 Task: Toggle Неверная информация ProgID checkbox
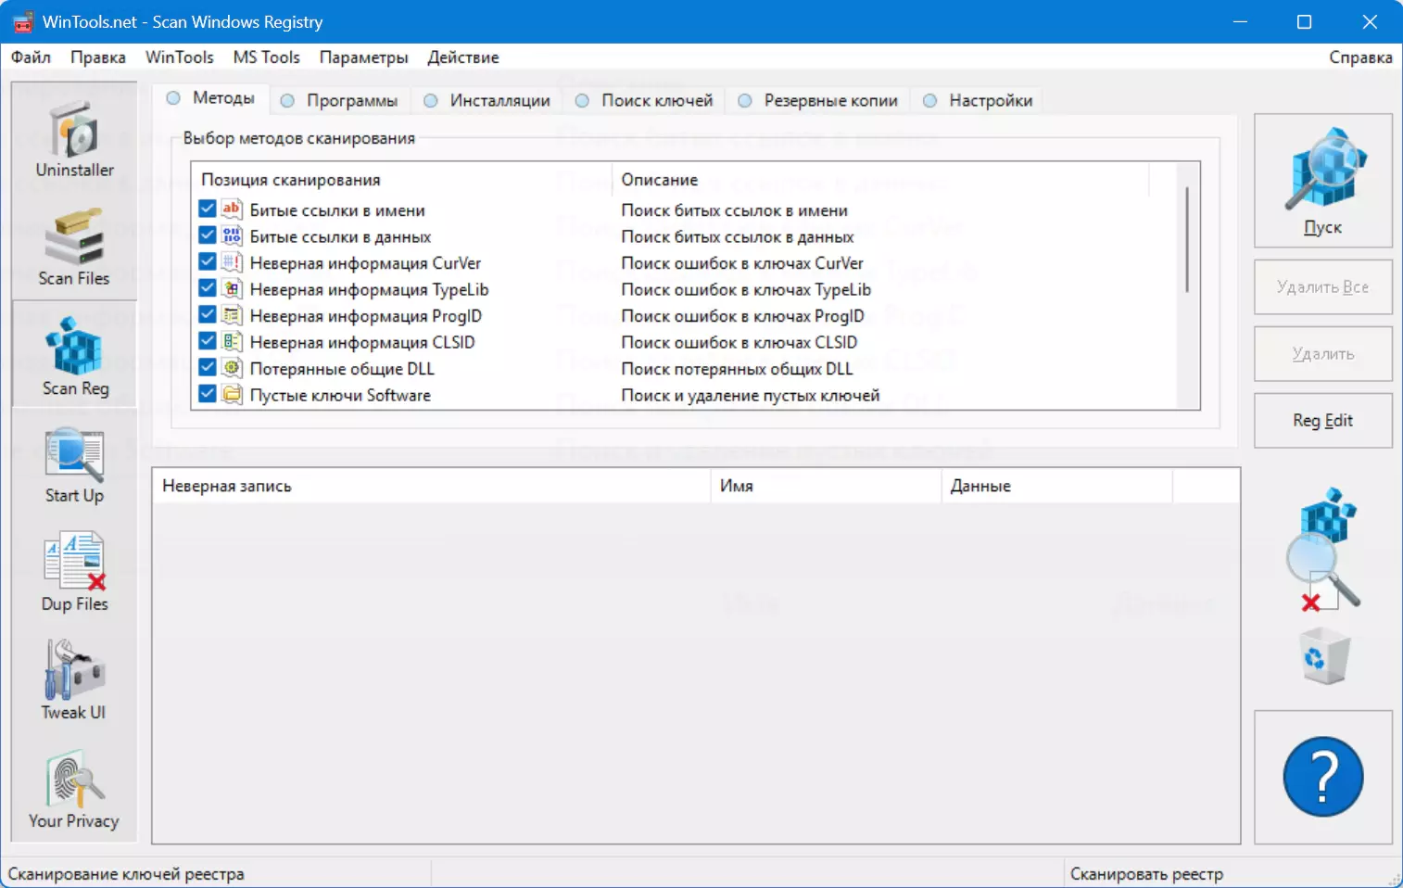[208, 315]
